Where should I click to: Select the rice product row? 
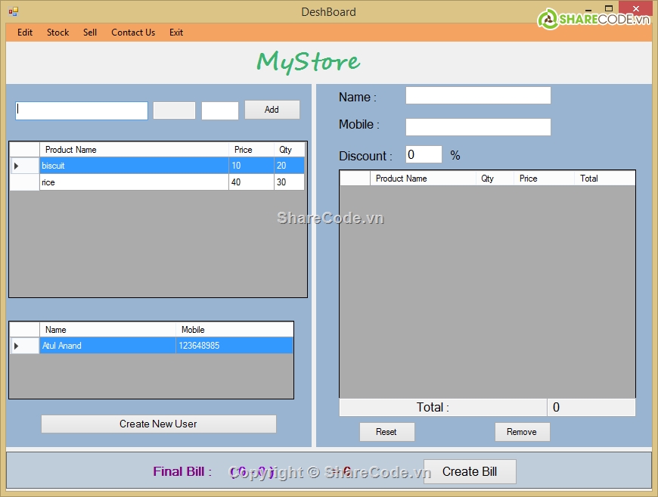pos(133,182)
